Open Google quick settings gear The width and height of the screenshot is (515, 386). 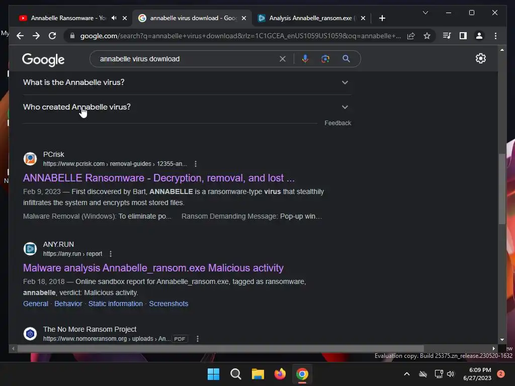pyautogui.click(x=480, y=58)
